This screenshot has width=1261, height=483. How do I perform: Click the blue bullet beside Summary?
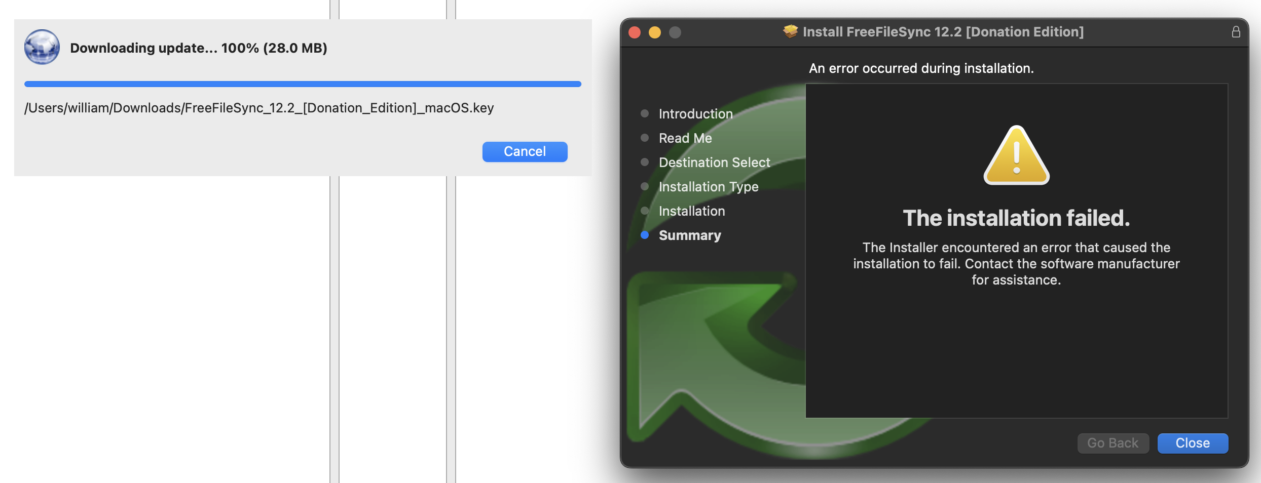point(645,235)
